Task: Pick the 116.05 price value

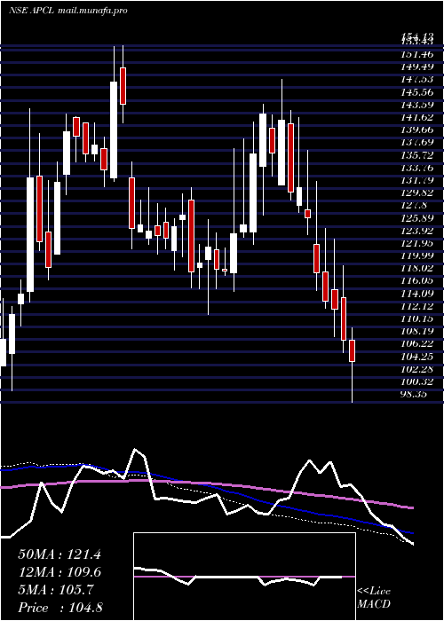Action: coord(417,281)
